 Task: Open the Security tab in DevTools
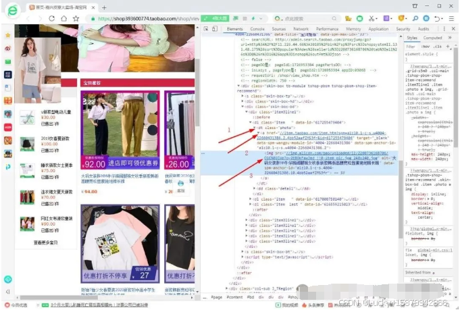(403, 29)
